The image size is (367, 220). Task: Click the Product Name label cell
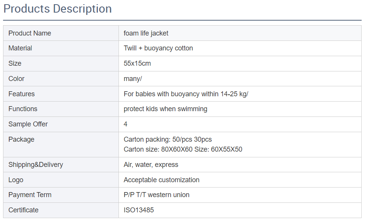30,33
